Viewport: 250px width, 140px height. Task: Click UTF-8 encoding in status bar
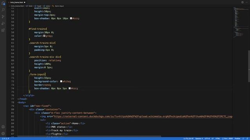[x=207, y=138]
